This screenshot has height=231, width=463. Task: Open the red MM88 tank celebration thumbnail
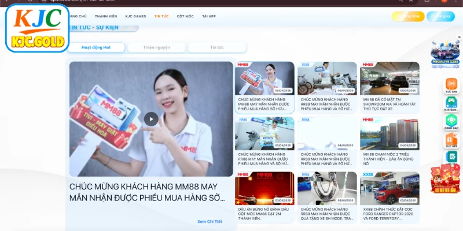tap(264, 188)
